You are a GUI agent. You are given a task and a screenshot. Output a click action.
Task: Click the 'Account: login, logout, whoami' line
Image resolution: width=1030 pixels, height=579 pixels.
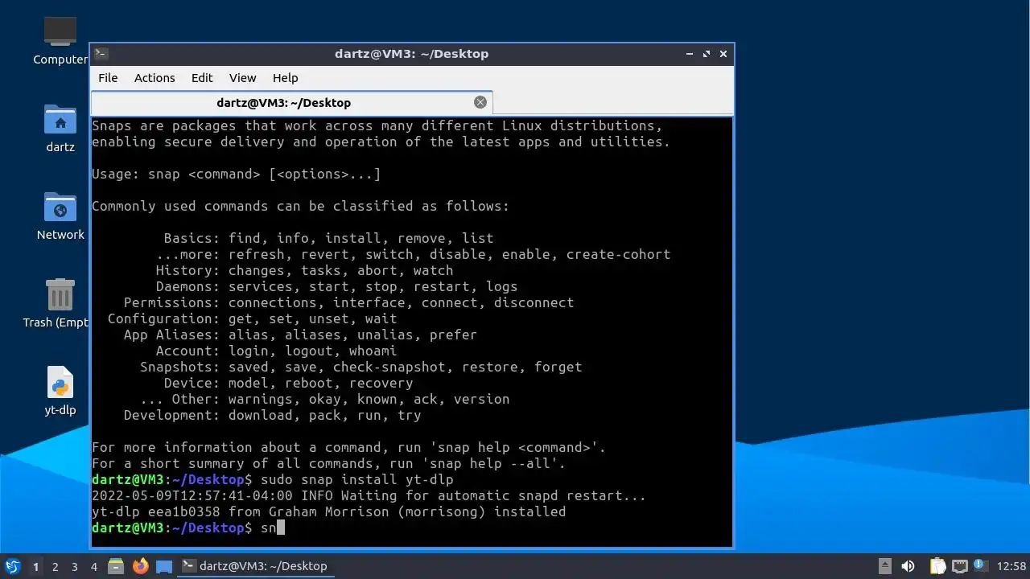[277, 351]
